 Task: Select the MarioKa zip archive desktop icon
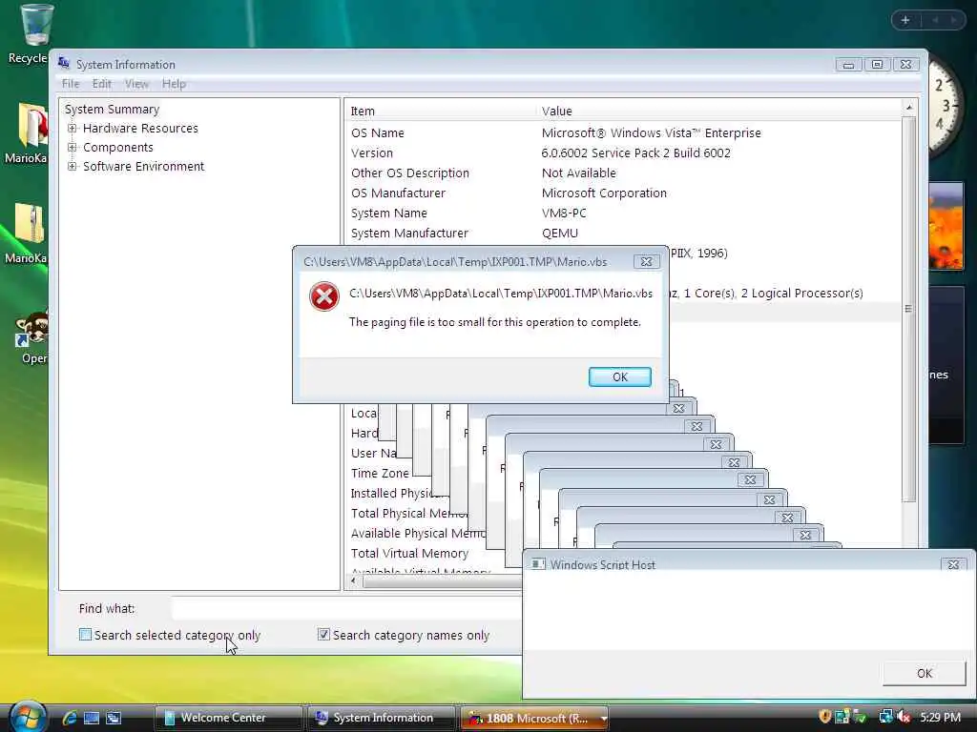[28, 234]
